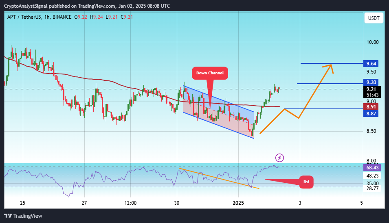Click the 8.00 price axis label
The image size is (389, 223).
(x=371, y=160)
